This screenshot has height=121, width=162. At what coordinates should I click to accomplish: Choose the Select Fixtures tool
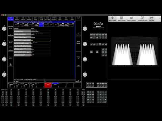point(122,19)
